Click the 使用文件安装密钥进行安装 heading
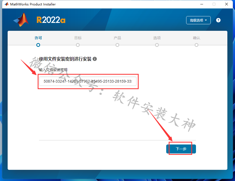The image size is (235, 181). coord(65,59)
